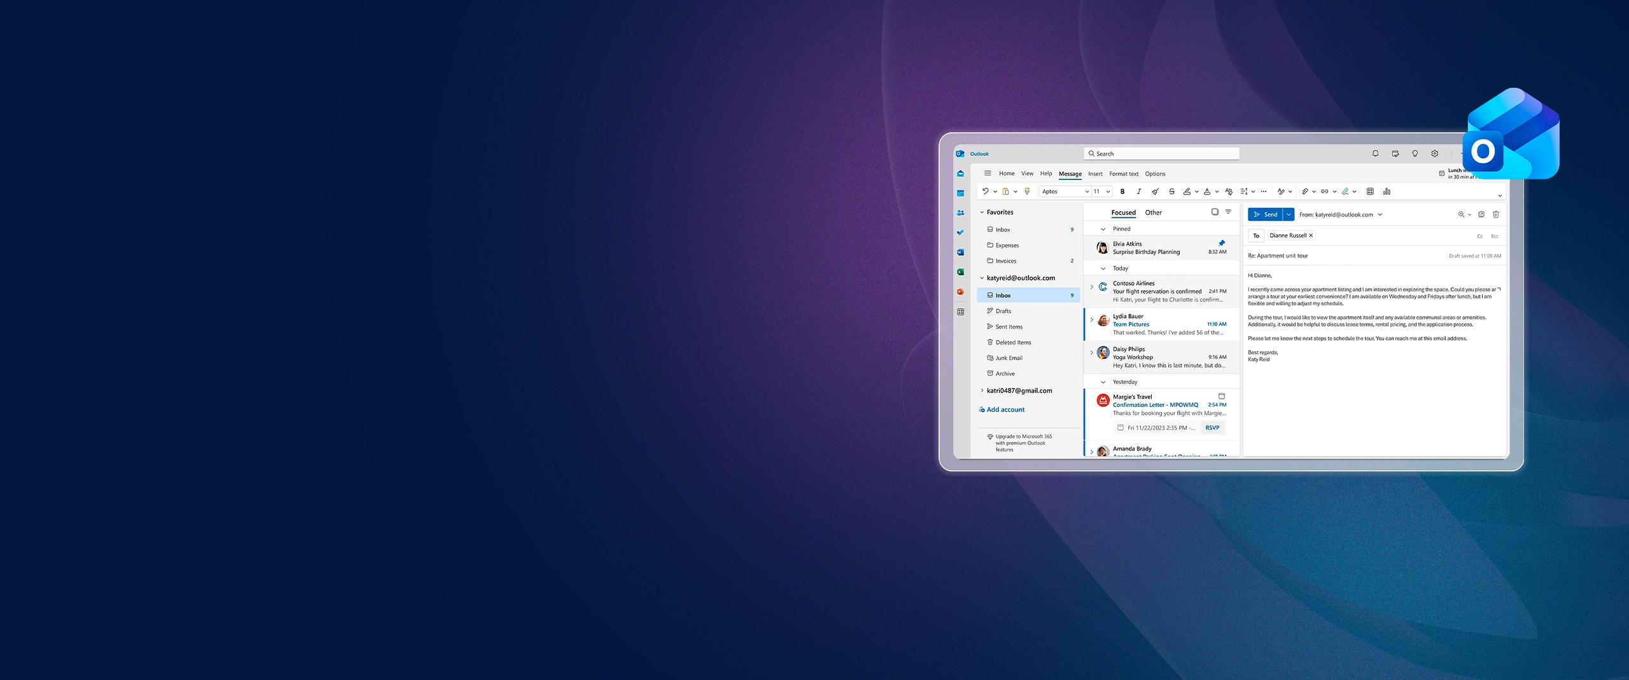Image resolution: width=1629 pixels, height=680 pixels.
Task: Switch to the Insert ribbon tab
Action: [x=1095, y=174]
